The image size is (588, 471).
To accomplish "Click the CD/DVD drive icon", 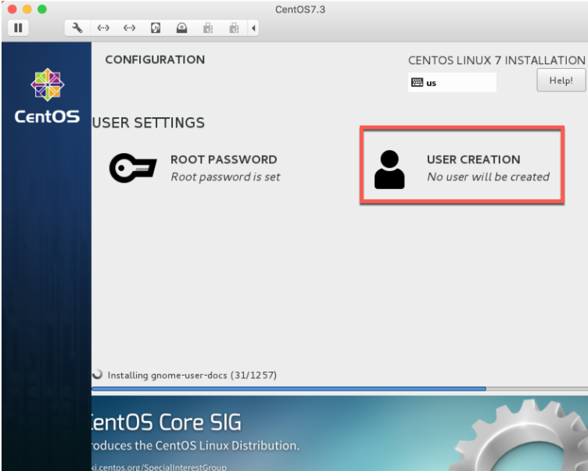I will [182, 27].
